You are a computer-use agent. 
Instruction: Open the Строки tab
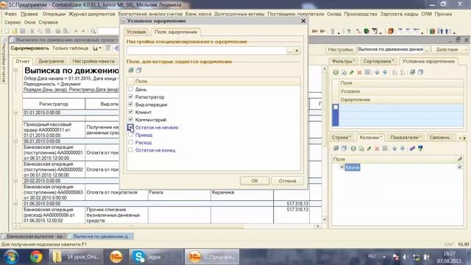tap(341, 138)
